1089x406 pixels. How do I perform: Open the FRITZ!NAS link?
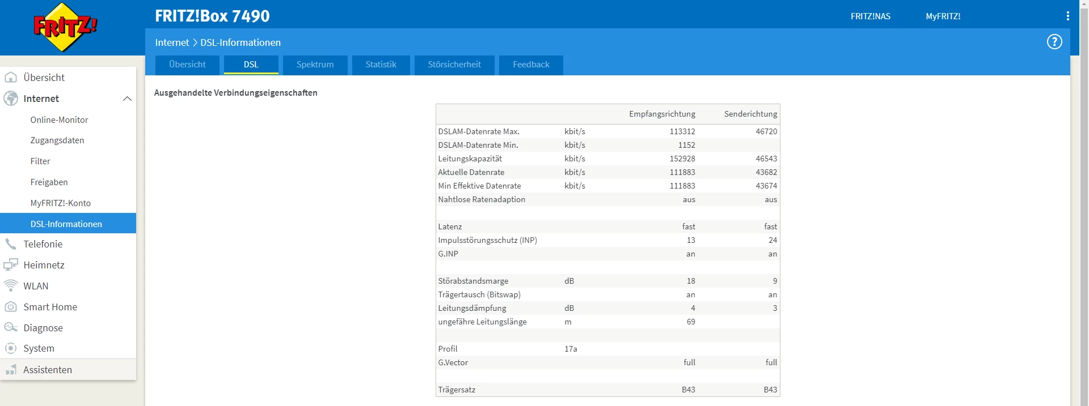point(870,16)
